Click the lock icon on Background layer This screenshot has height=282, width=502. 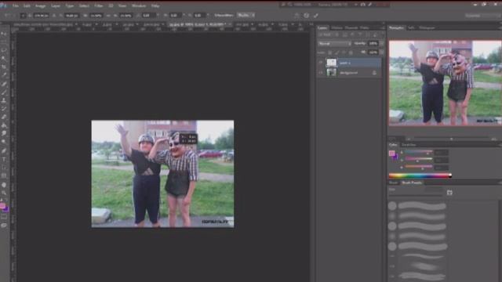374,73
